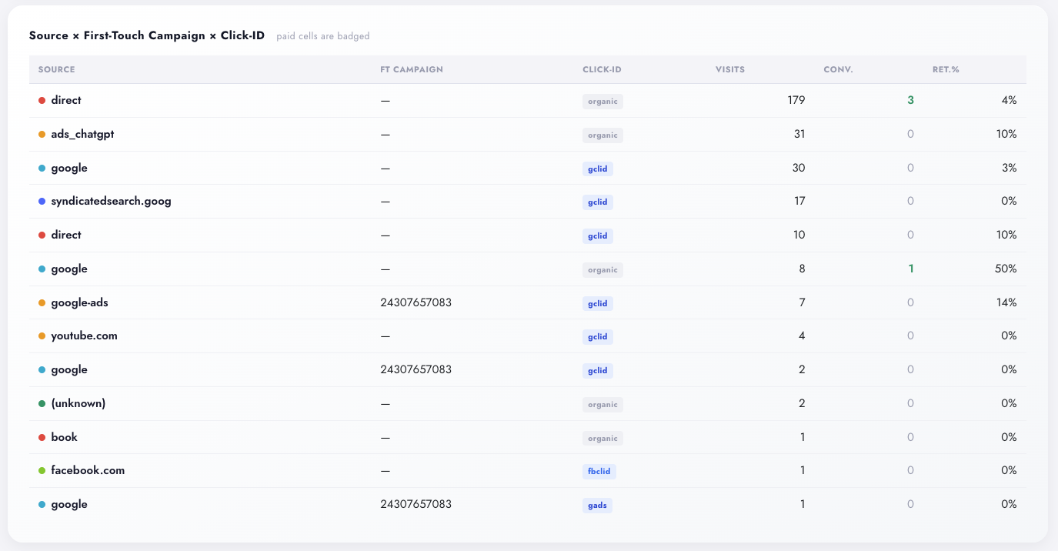Click the organic badge in the ads_chatgpt row

click(x=602, y=135)
